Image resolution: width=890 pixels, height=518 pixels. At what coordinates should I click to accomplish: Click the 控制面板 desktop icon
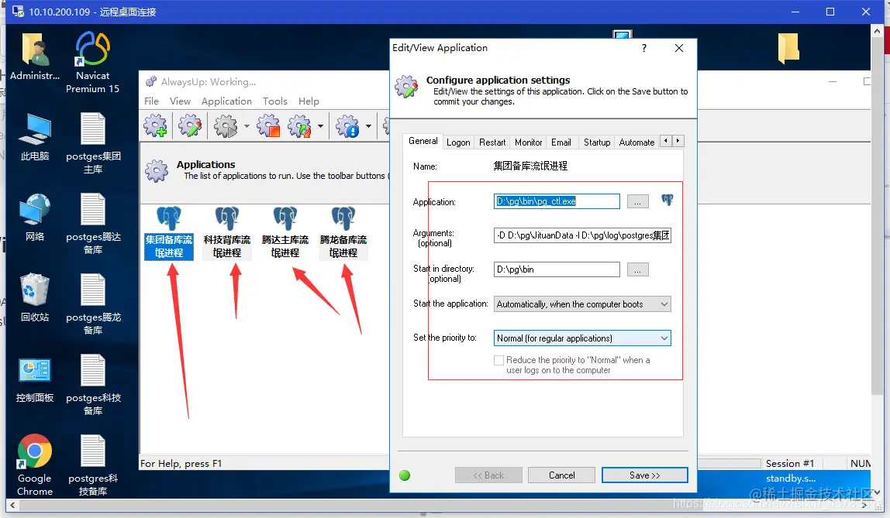35,379
